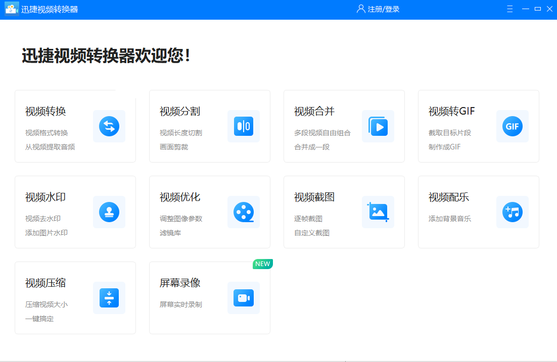Image resolution: width=557 pixels, height=362 pixels.
Task: Open the hamburger menu in title bar
Action: (x=509, y=9)
